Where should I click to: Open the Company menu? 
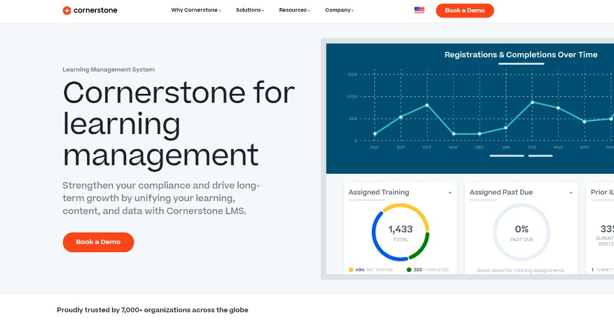[340, 10]
